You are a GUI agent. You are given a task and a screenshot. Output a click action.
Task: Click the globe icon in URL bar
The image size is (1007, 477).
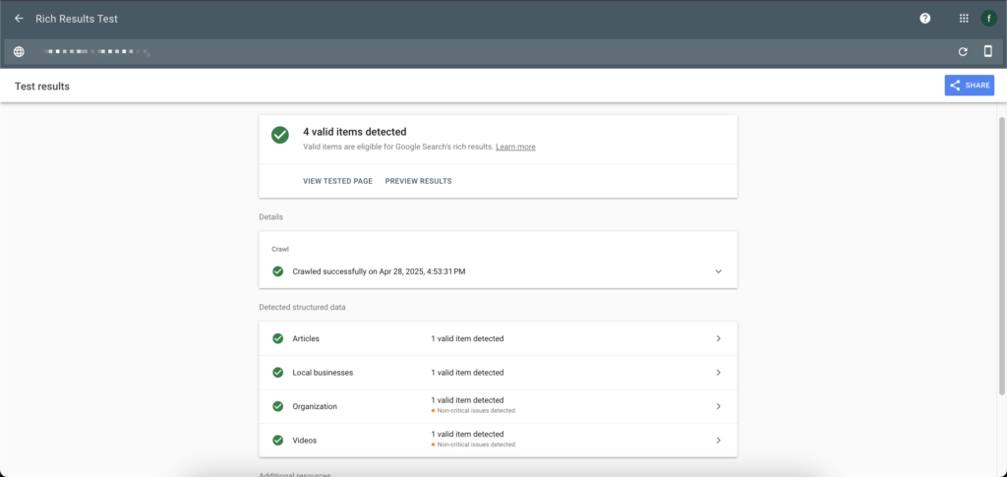point(20,52)
